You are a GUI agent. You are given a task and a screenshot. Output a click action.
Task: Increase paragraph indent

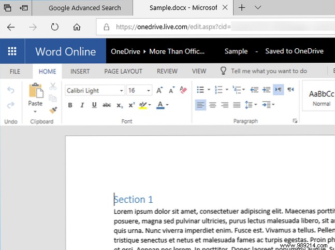[267, 90]
